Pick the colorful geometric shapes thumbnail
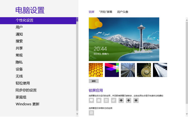The height and width of the screenshot is (117, 188). point(112,70)
